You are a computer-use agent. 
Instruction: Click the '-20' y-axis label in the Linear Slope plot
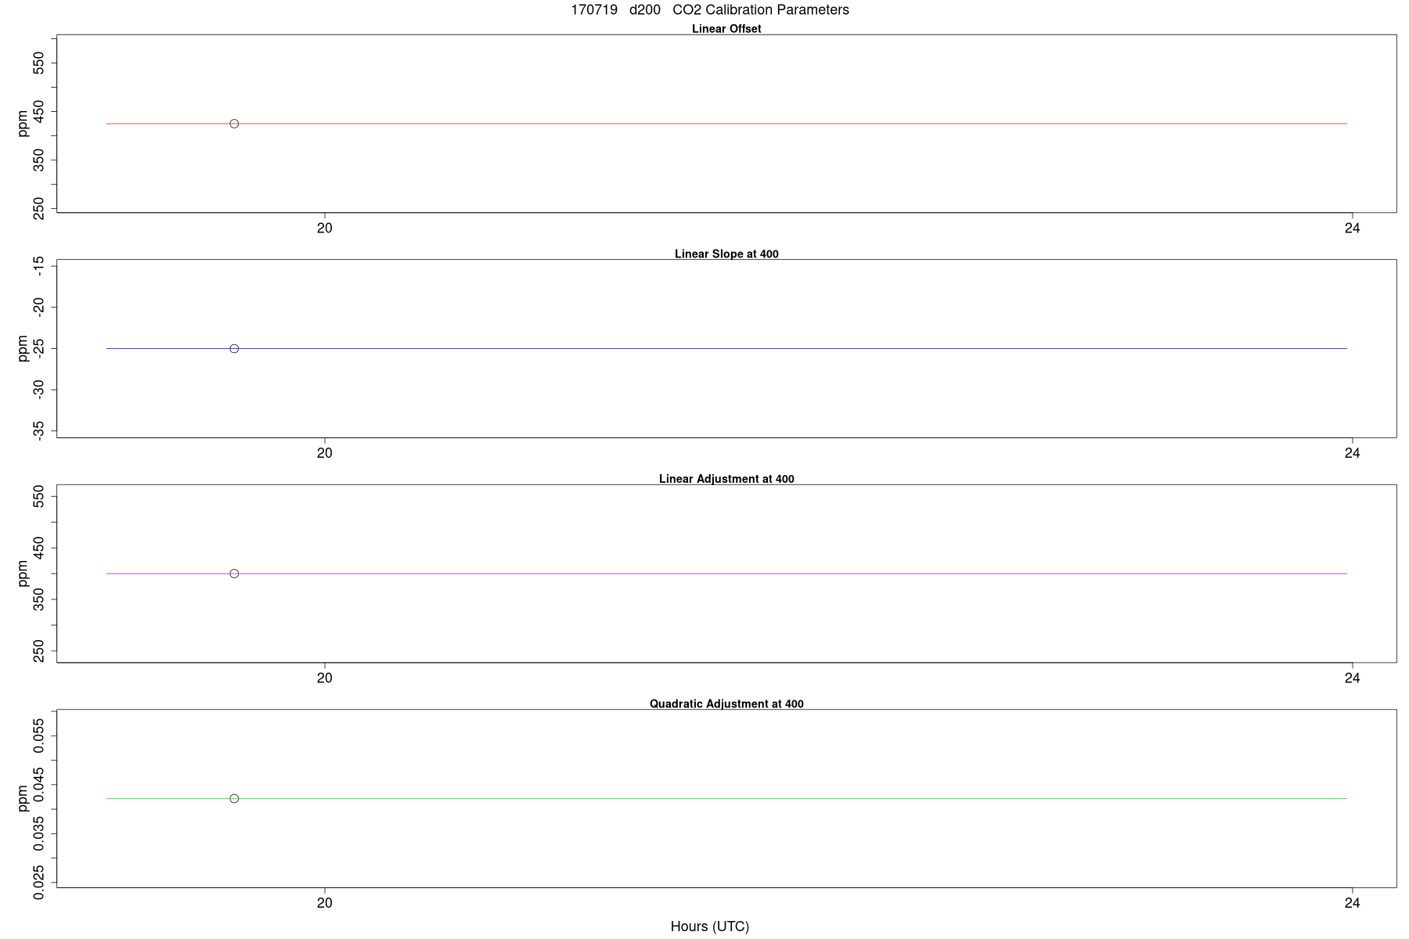[38, 308]
